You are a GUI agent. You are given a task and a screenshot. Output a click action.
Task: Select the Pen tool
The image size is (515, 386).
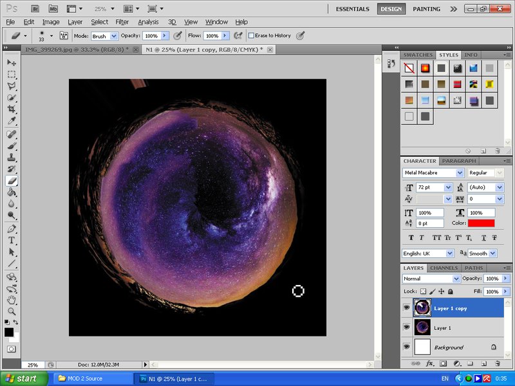tap(12, 229)
